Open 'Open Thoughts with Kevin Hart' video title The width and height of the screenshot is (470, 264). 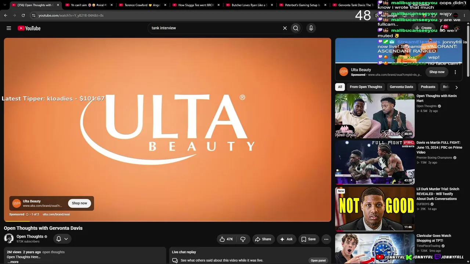tap(437, 98)
